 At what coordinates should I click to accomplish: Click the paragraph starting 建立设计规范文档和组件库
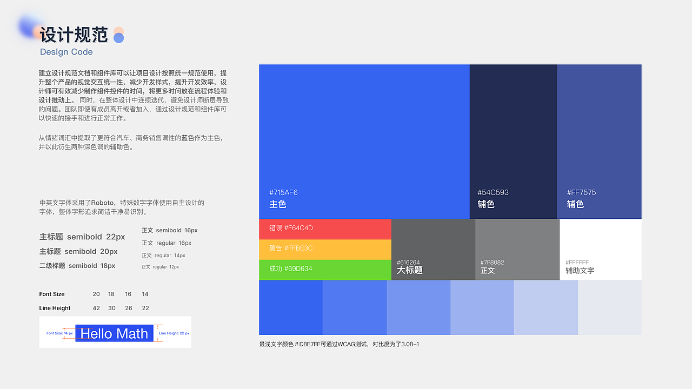point(134,96)
